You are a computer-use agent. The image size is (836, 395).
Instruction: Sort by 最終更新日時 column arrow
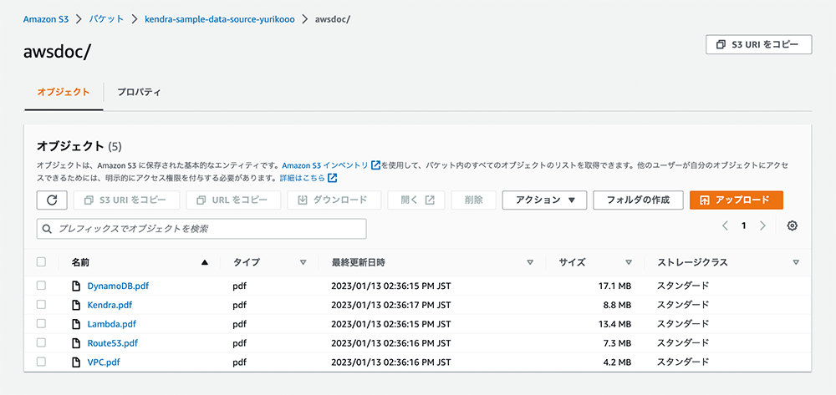click(530, 262)
